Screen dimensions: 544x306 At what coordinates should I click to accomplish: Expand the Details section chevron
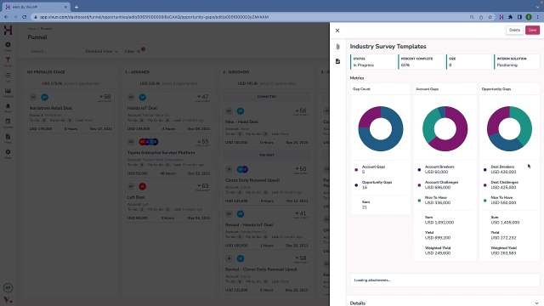(536, 303)
